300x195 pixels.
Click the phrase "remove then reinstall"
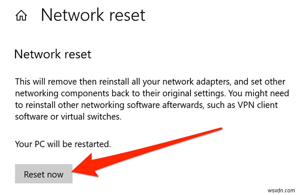pyautogui.click(x=83, y=82)
